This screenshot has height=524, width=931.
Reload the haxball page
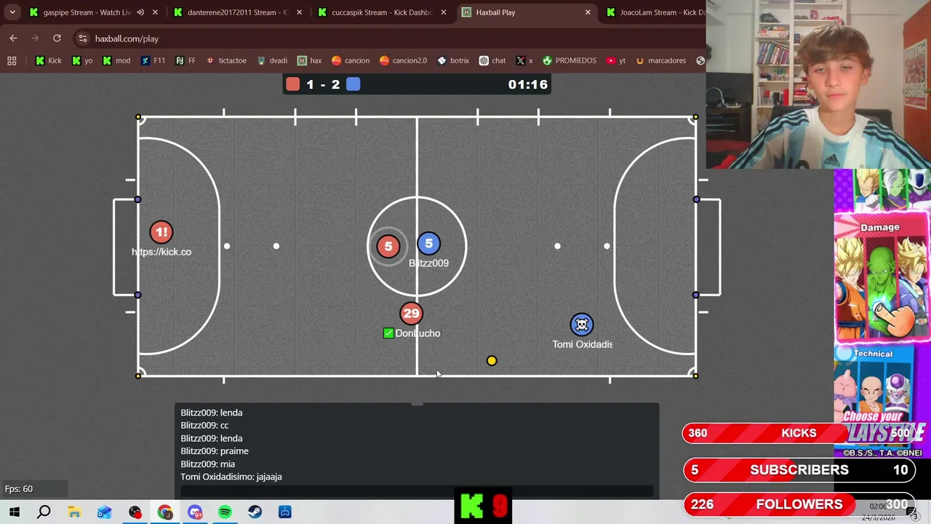point(57,39)
